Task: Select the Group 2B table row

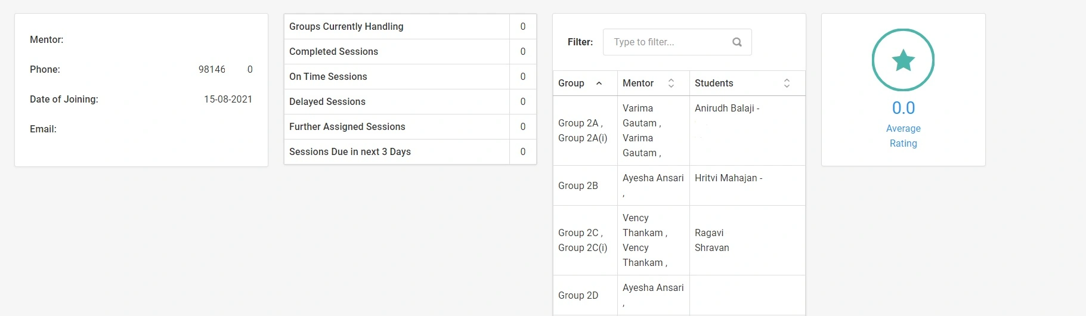Action: click(679, 185)
